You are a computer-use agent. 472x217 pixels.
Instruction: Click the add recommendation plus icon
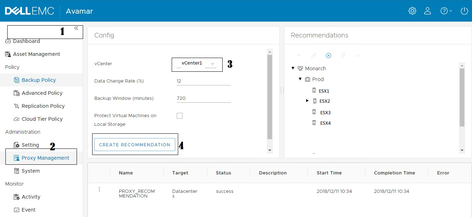tap(299, 56)
